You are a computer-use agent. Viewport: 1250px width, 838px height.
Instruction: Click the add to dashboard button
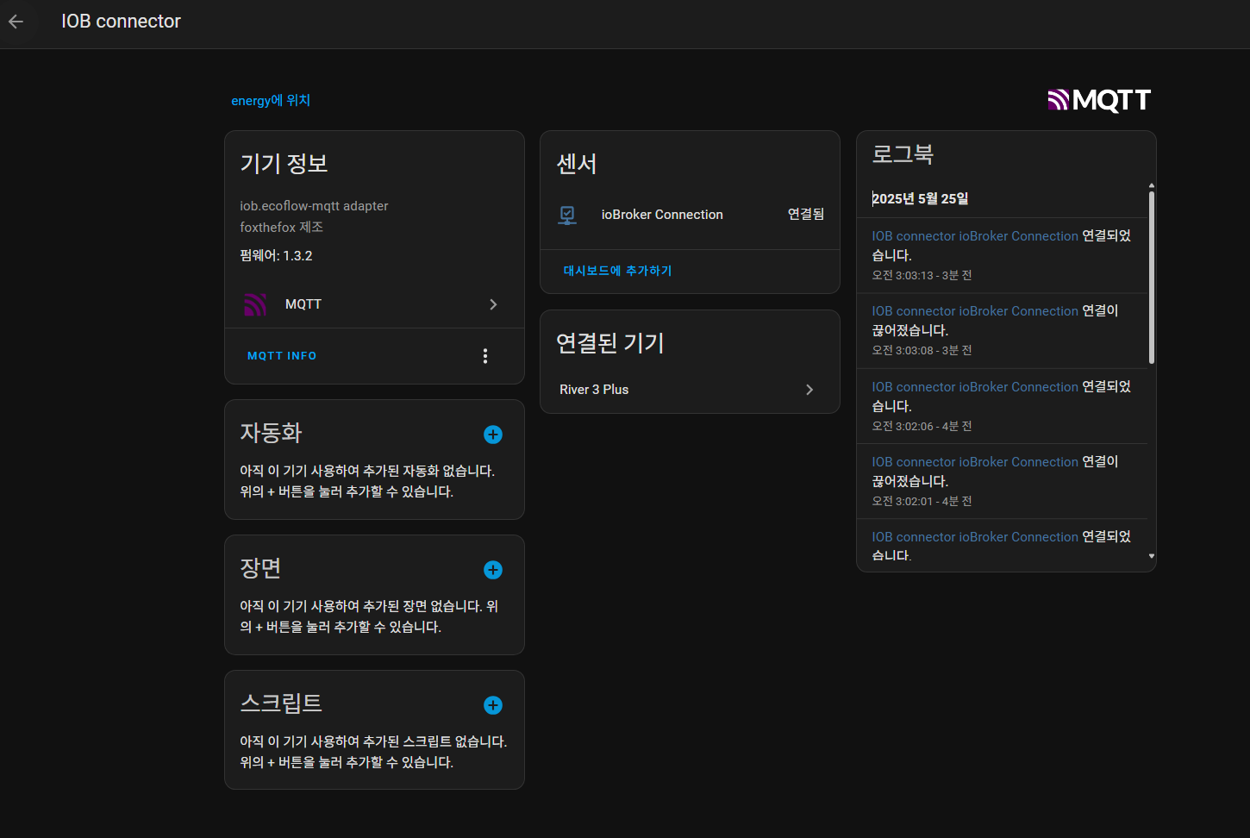617,271
